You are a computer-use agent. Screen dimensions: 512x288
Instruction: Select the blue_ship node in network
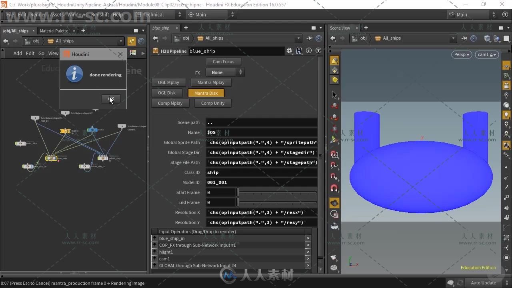51,158
